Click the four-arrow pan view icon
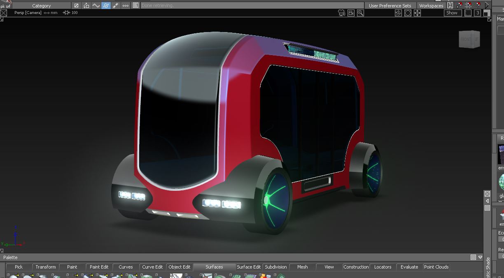 click(x=417, y=13)
